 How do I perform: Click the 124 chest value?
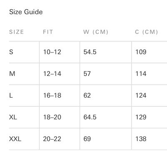click(141, 96)
